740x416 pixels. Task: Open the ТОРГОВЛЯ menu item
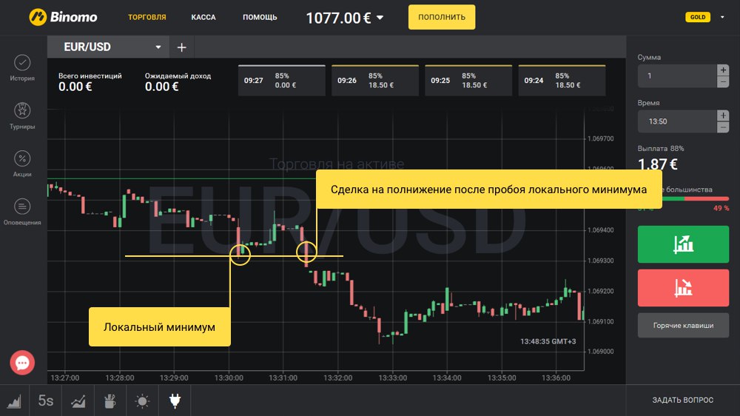pyautogui.click(x=147, y=17)
